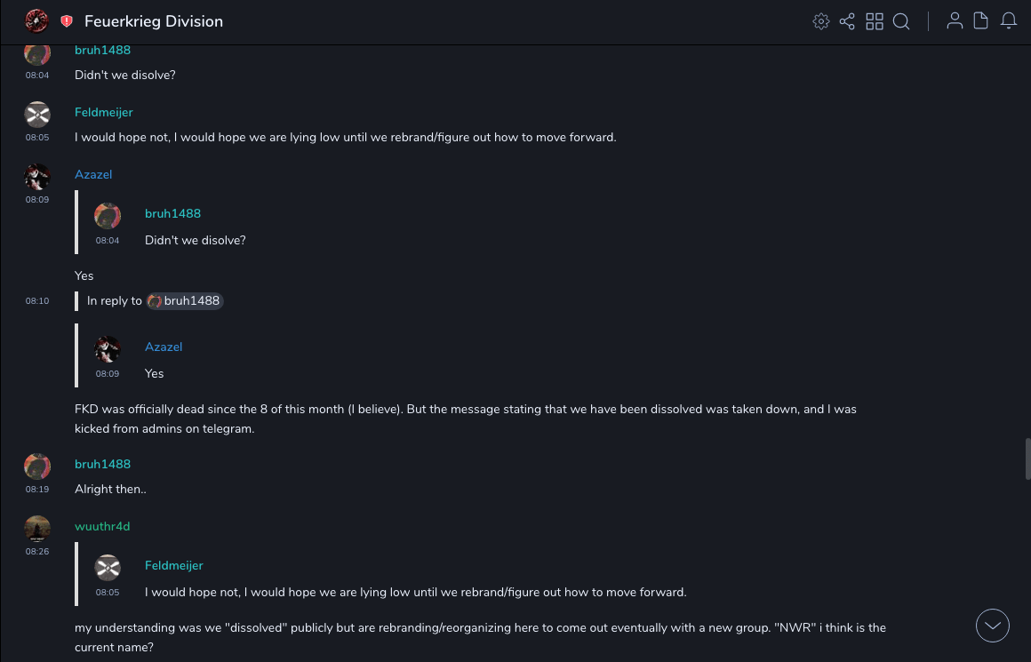
Task: Click Feldmeijer's username on the 08:05 message
Action: pos(104,113)
